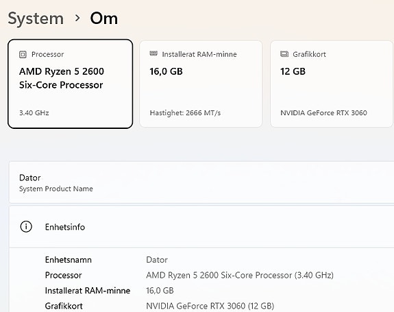Image resolution: width=394 pixels, height=312 pixels.
Task: Click Grafikkort label in device info list
Action: pyautogui.click(x=64, y=306)
